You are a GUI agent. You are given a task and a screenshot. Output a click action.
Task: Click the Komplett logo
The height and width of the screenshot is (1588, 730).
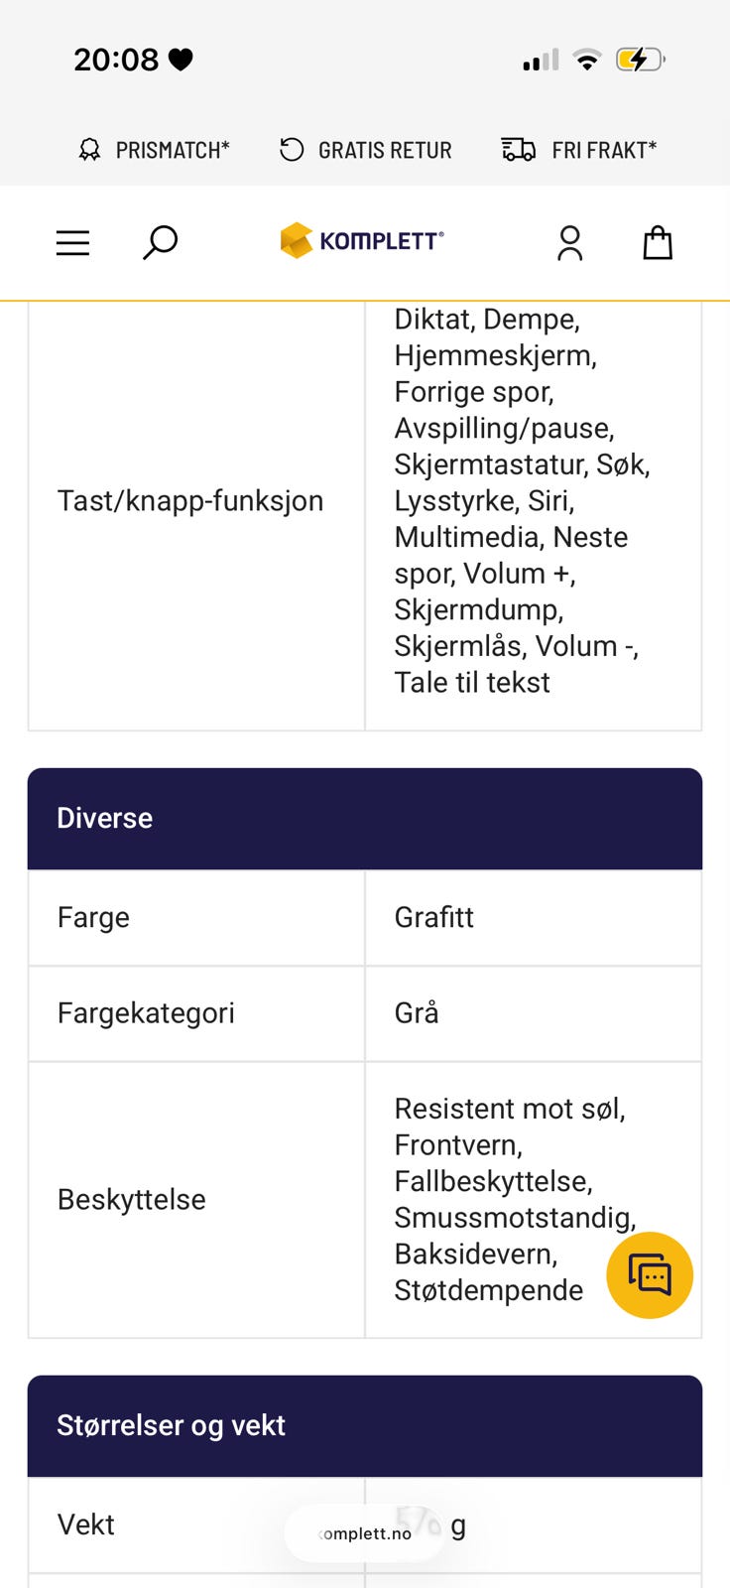click(x=361, y=240)
